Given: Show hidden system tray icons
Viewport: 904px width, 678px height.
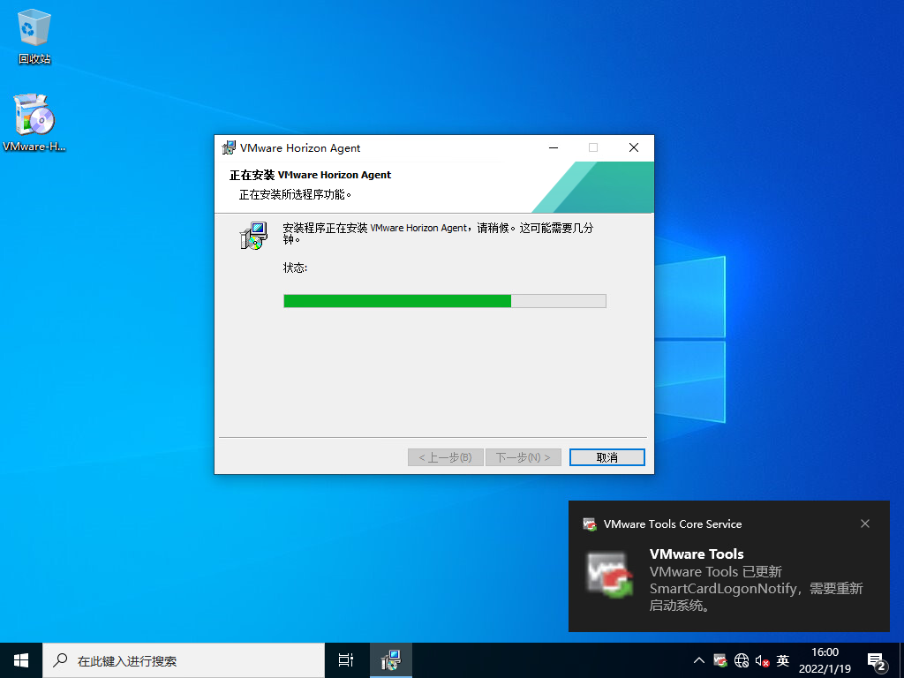Looking at the screenshot, I should pos(699,660).
